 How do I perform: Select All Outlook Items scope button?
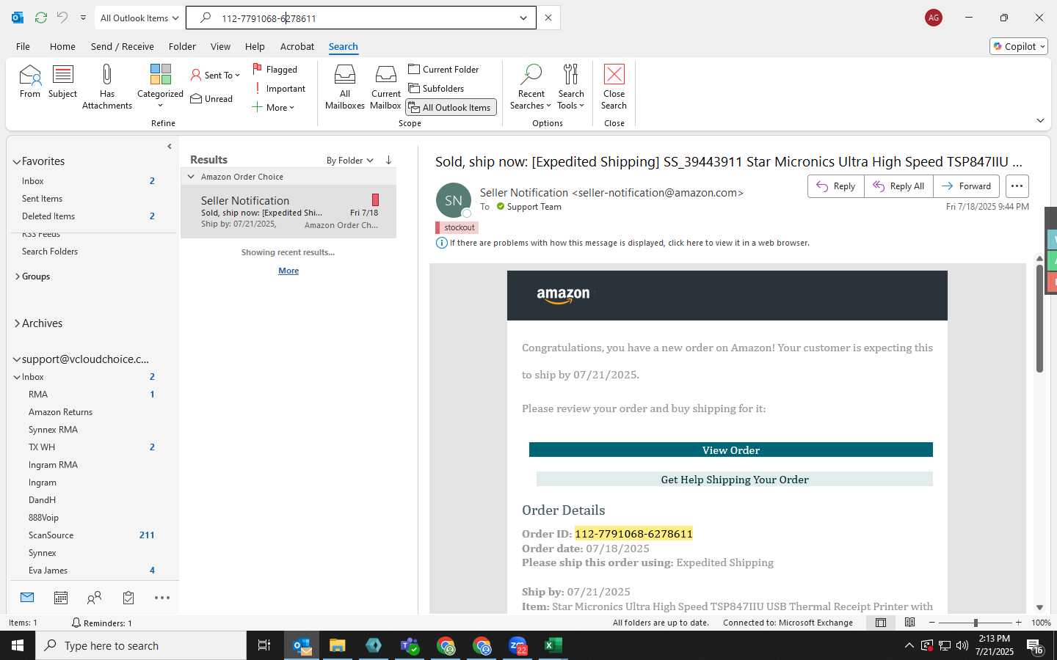[x=451, y=107]
